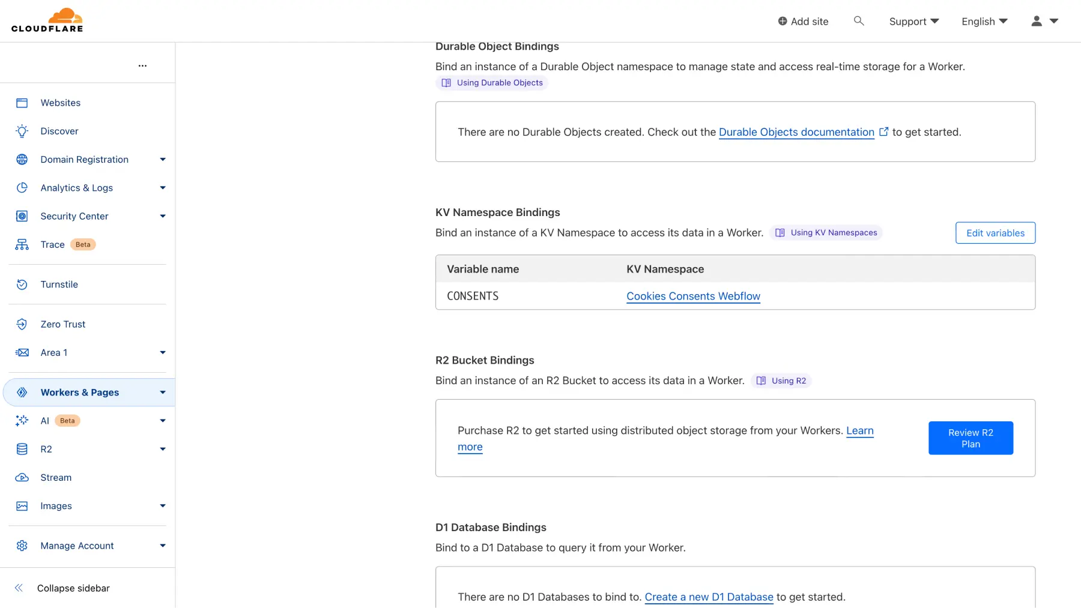Expand Manage Account submenu arrow
Screen dimensions: 1081x608
[x=163, y=546]
